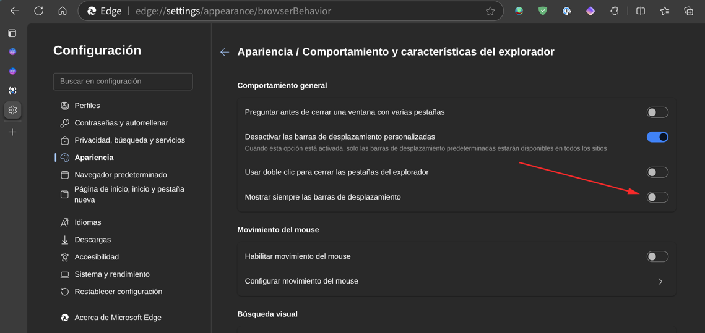Screen dimensions: 705x333
Task: Enable Mostrar siempre las barras de desplazamiento
Action: [657, 197]
